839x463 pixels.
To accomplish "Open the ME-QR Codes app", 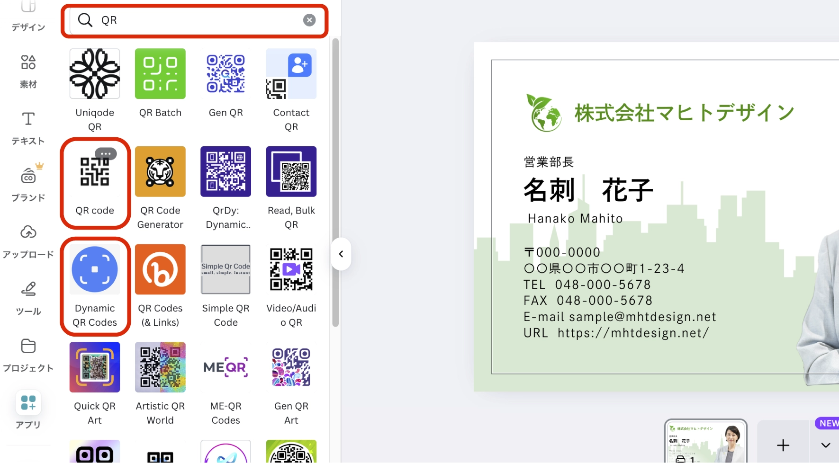I will (x=226, y=384).
